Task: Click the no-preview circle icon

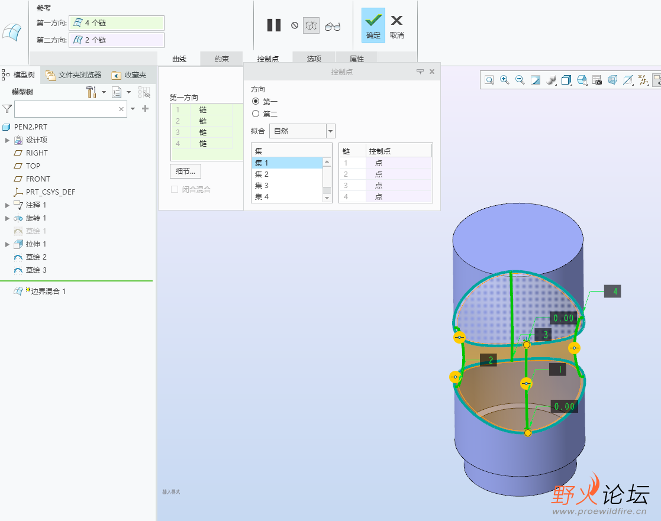Action: pos(295,25)
